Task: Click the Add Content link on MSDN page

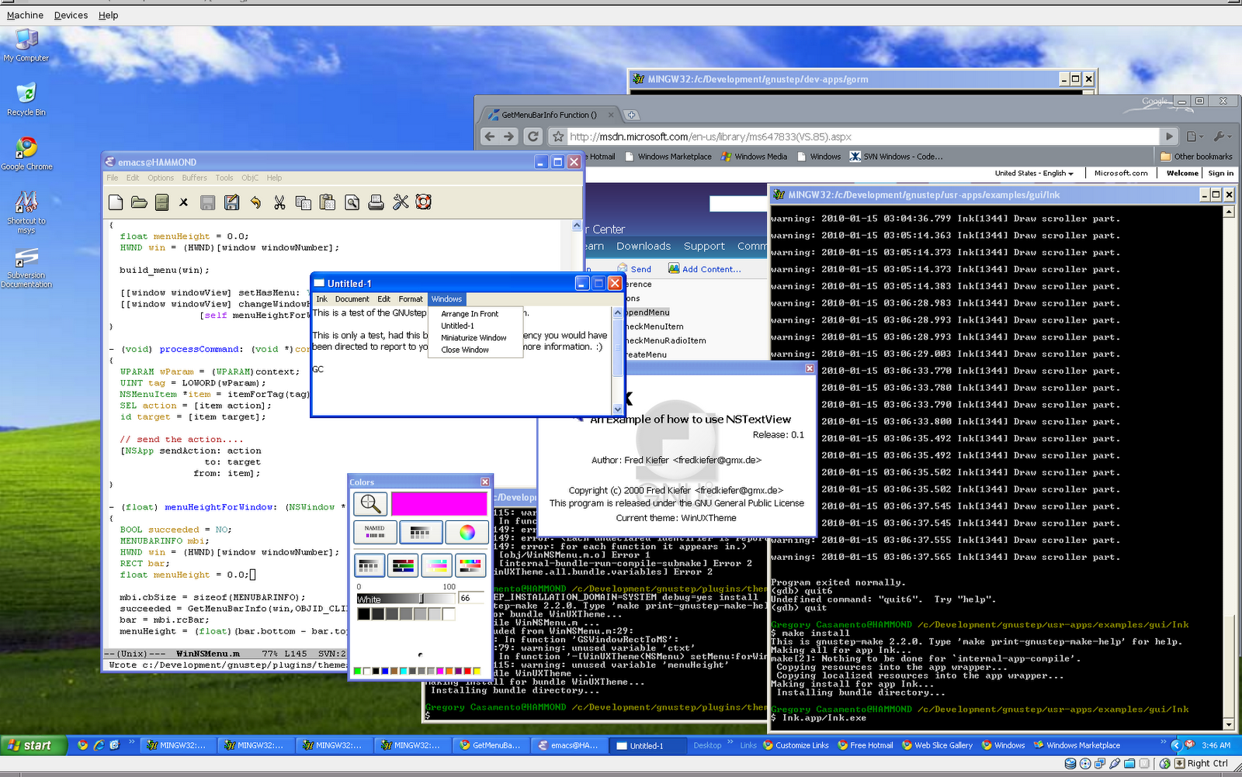Action: 705,269
